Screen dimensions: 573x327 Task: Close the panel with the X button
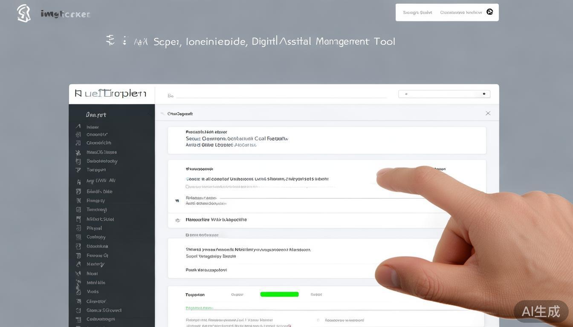pyautogui.click(x=488, y=113)
